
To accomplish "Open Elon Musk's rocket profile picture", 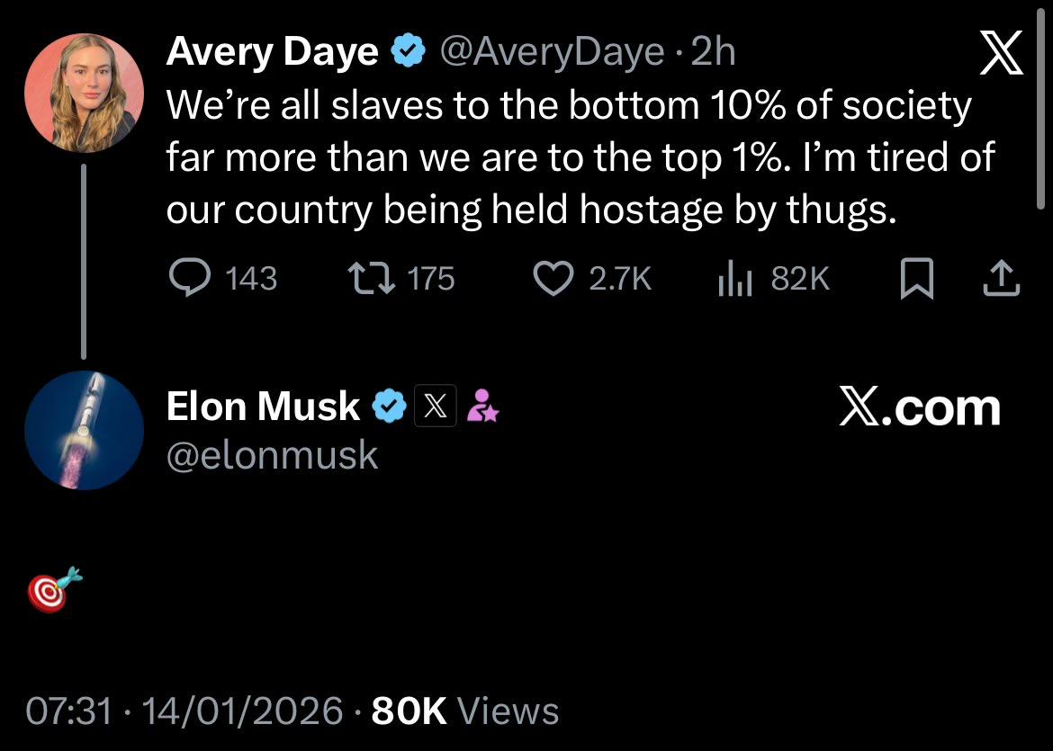I will click(x=84, y=430).
